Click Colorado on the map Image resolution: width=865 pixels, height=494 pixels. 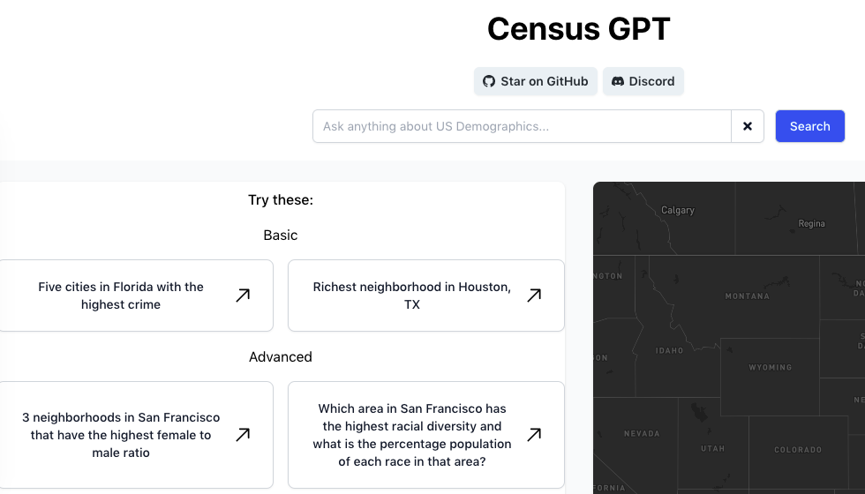click(797, 450)
